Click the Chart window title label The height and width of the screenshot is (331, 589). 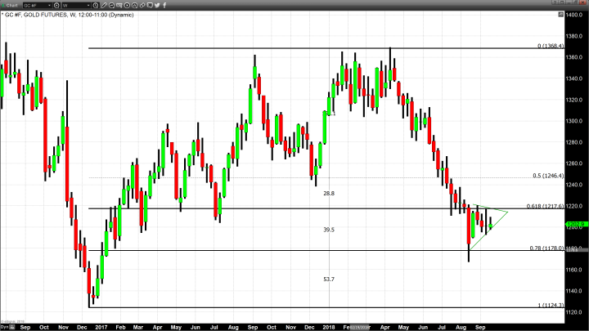[11, 5]
